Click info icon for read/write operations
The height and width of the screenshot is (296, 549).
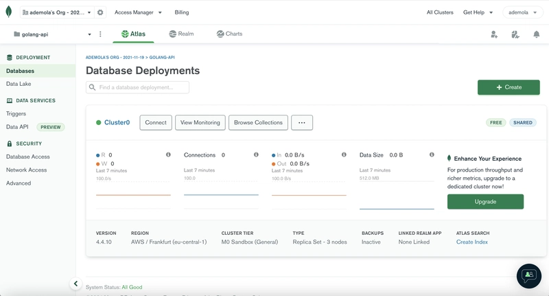pos(168,155)
